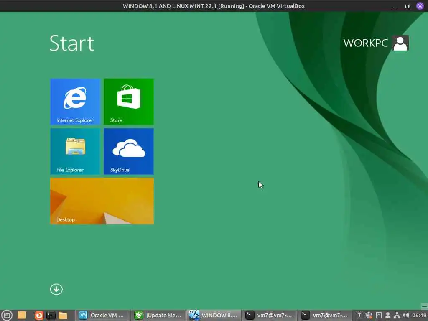Switch to the Desktop tile
428x321 pixels.
(102, 201)
